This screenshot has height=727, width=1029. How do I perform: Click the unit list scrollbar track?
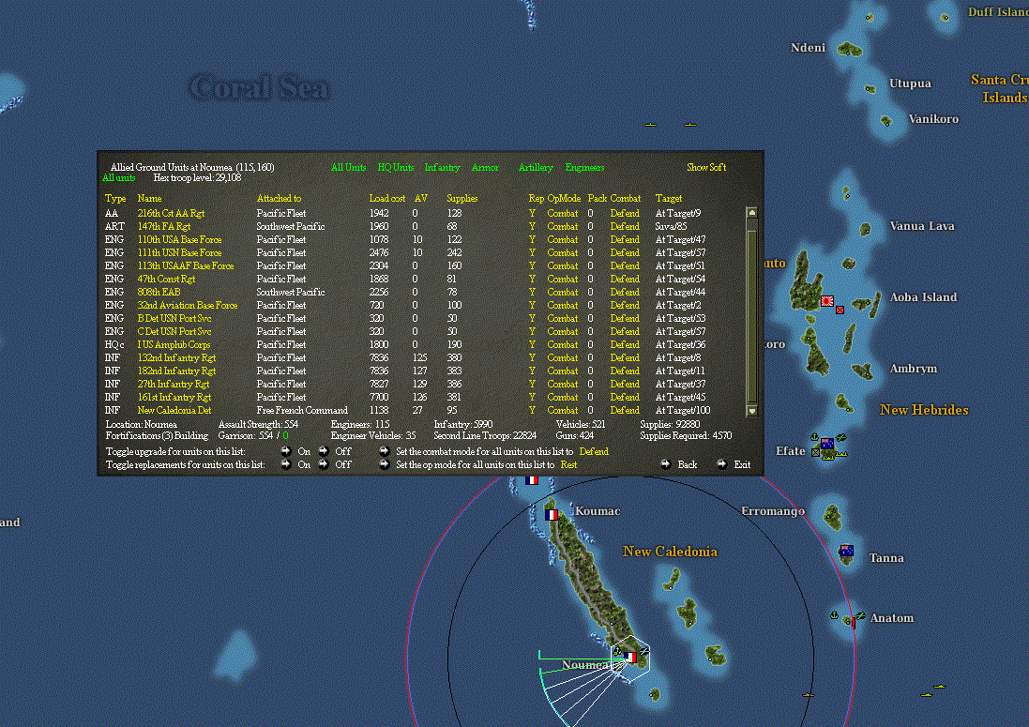tap(752, 311)
